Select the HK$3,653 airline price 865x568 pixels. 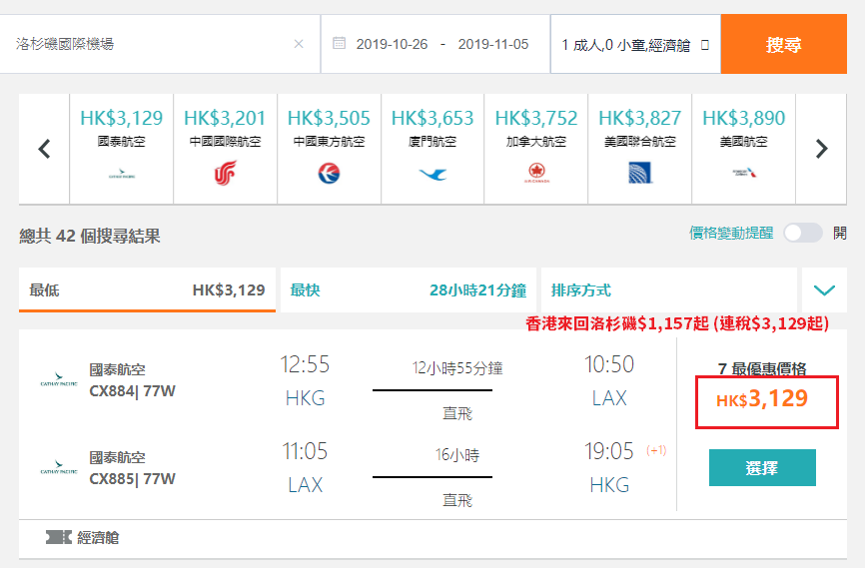tap(432, 118)
